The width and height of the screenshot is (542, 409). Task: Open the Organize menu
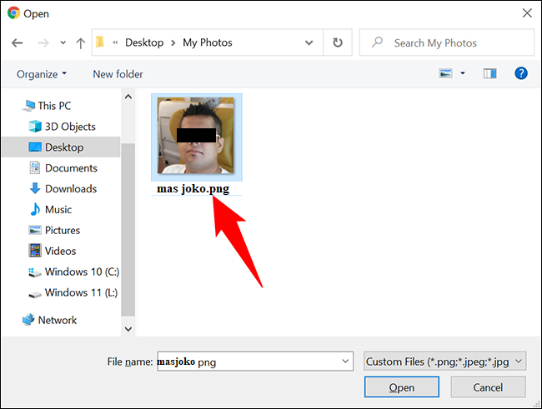tap(42, 74)
